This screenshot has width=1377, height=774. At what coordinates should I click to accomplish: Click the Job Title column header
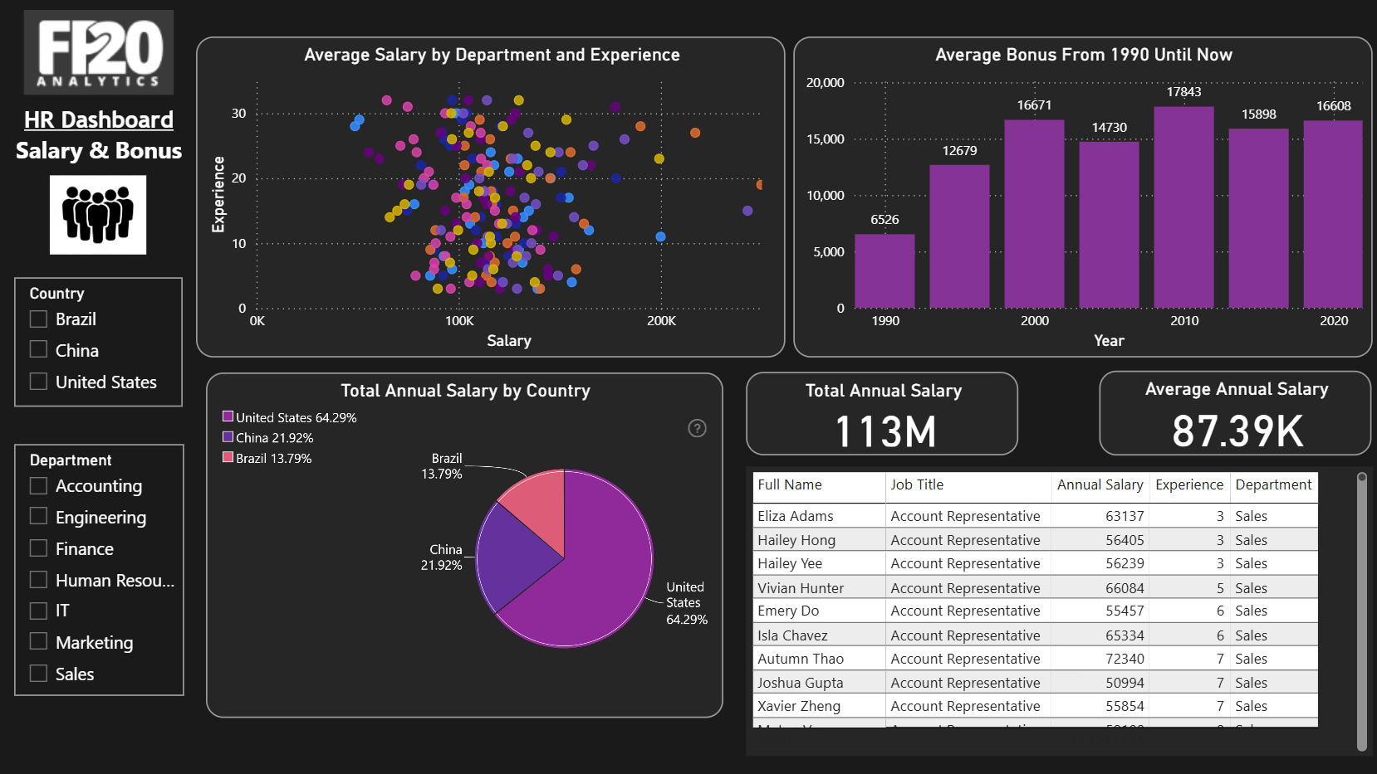917,484
